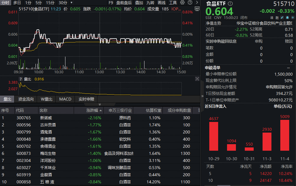
Task: Click the question mark beside 量比 indicator
Action: click(x=21, y=79)
